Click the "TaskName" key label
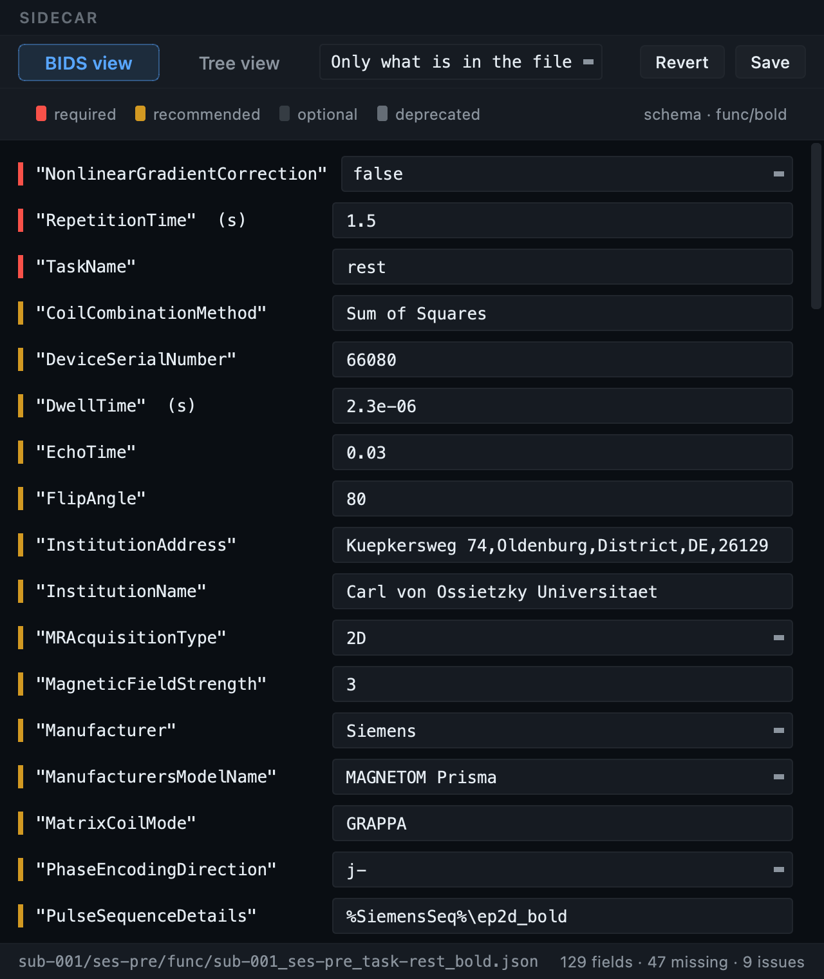 (x=86, y=267)
